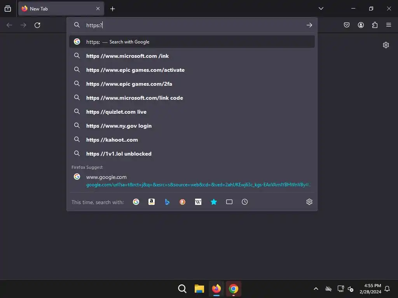Open Google Chrome from taskbar
Image resolution: width=398 pixels, height=298 pixels.
coord(234,289)
